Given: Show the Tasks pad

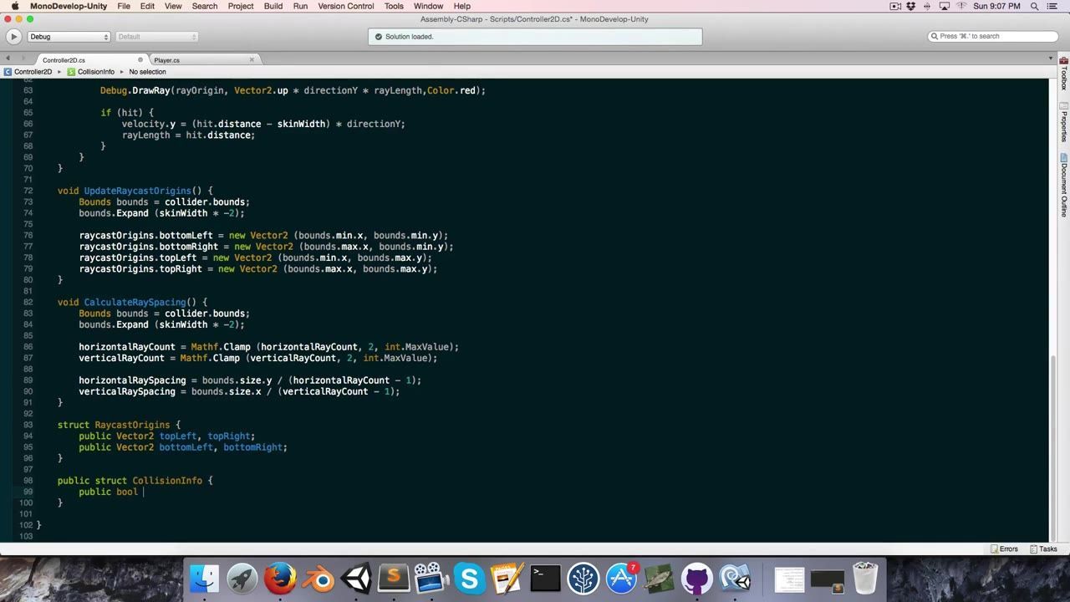Looking at the screenshot, I should [x=1043, y=549].
